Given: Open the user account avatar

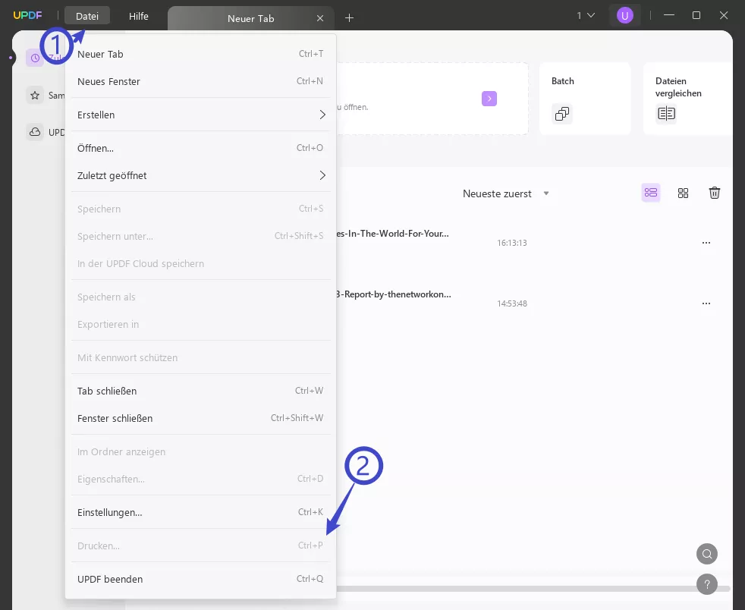Looking at the screenshot, I should 625,16.
